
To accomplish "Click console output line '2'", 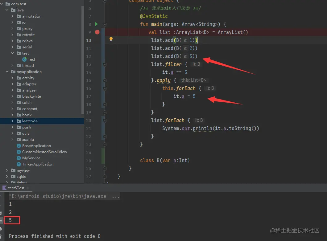I will [10, 212].
